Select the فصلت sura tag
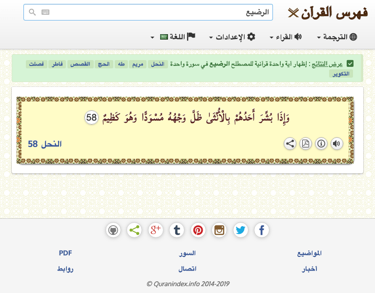 [36, 64]
